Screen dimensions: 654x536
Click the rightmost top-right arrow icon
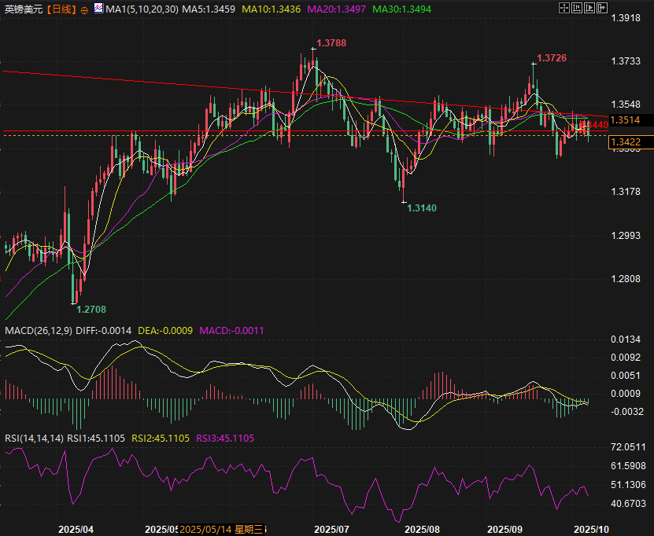click(603, 9)
